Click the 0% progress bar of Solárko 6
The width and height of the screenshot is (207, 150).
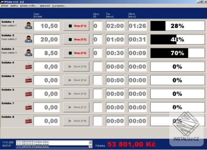[x=178, y=94]
